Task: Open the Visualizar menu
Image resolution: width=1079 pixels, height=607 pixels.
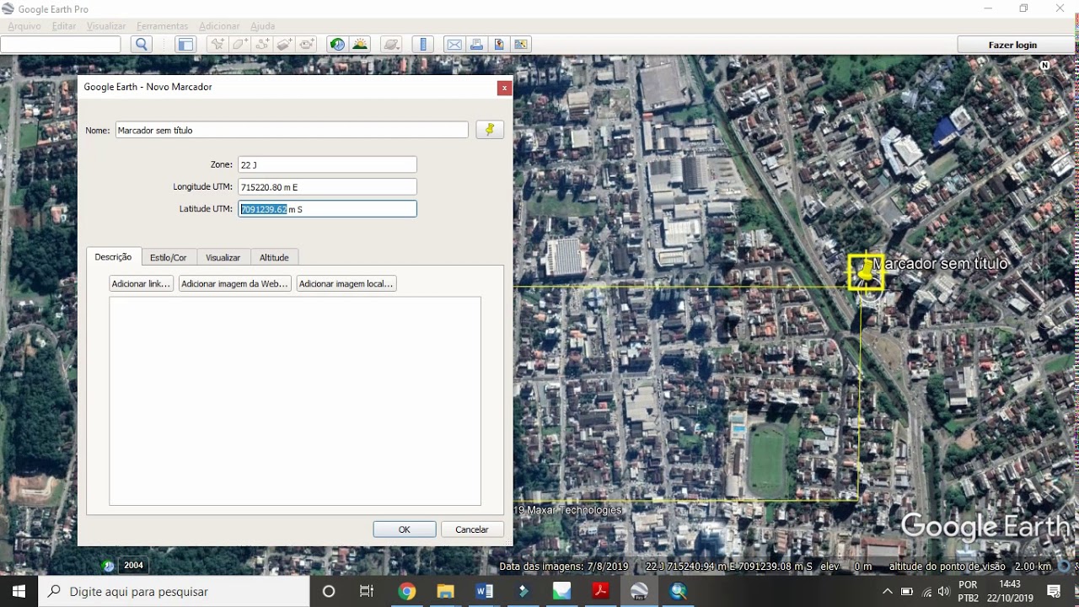Action: [x=106, y=26]
